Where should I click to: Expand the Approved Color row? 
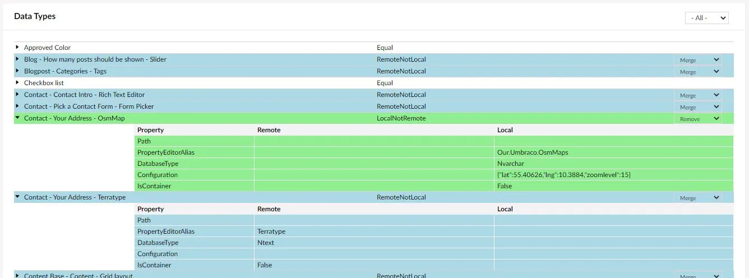point(17,48)
